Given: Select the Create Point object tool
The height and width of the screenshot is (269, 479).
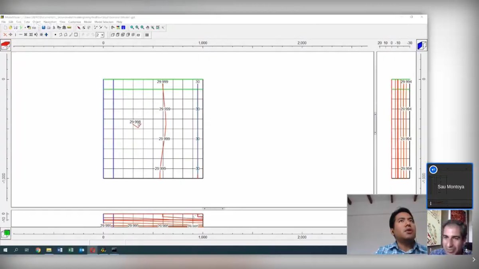Looking at the screenshot, I should 55,35.
